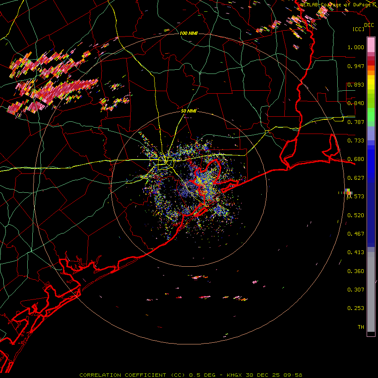
Task: Click the [CC] units label
Action: click(x=358, y=29)
